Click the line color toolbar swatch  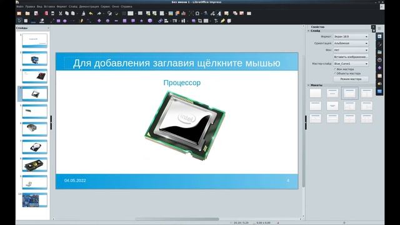pyautogui.click(x=33, y=21)
